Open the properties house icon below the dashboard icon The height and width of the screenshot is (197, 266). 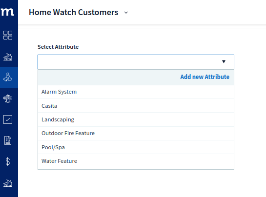coord(8,57)
